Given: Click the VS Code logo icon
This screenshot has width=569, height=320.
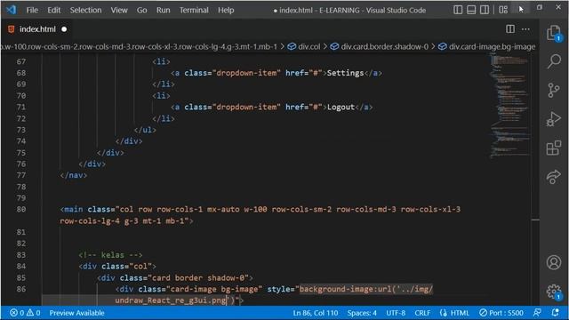Looking at the screenshot, I should click(12, 10).
